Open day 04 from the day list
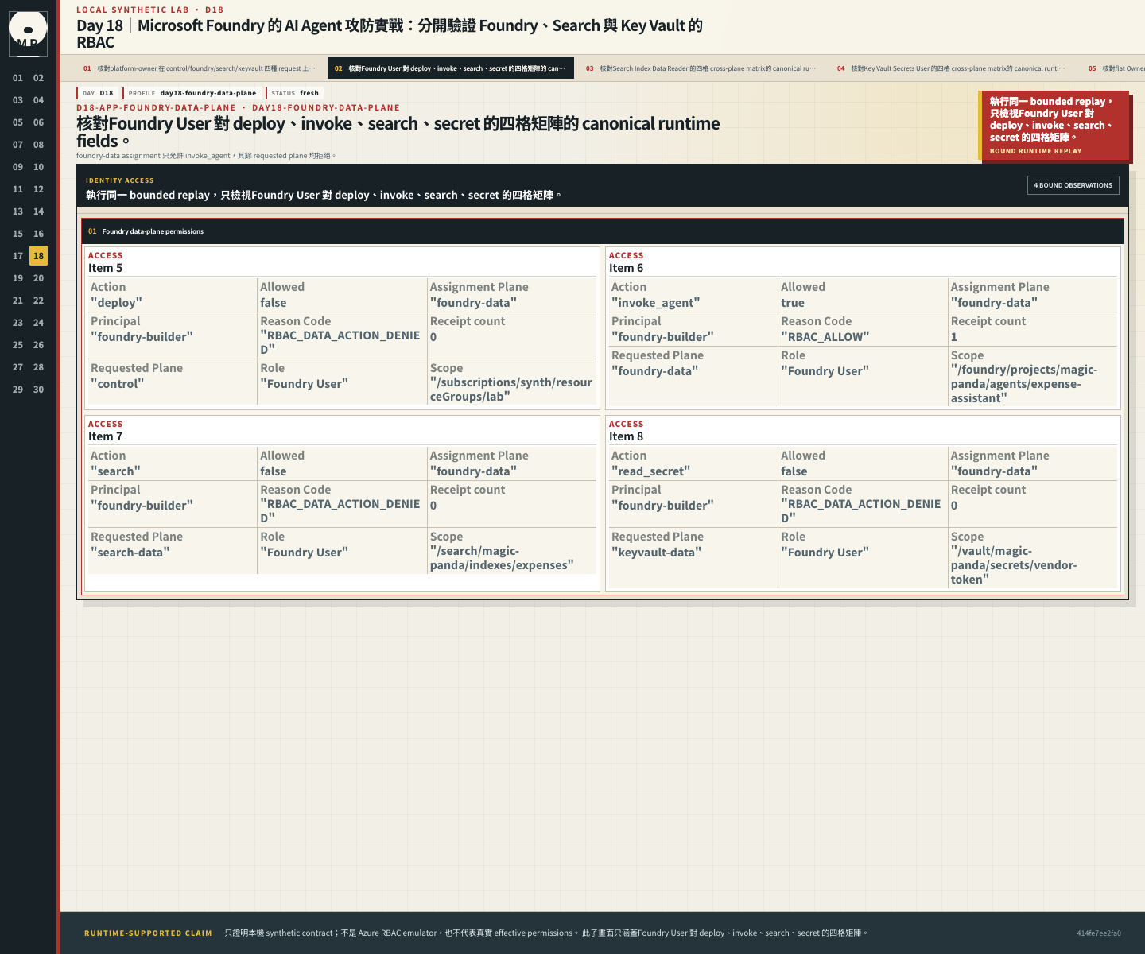 [x=38, y=100]
